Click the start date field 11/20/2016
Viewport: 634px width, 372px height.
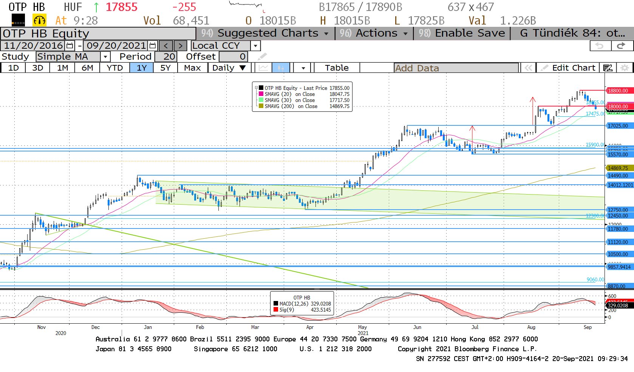(x=33, y=46)
